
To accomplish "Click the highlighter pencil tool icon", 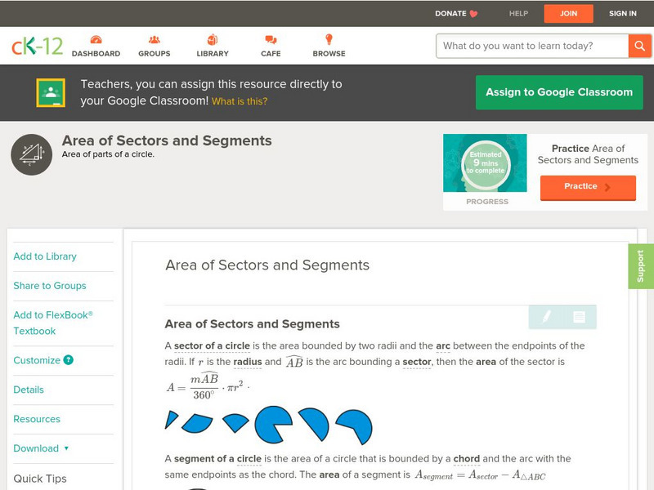I will point(546,317).
